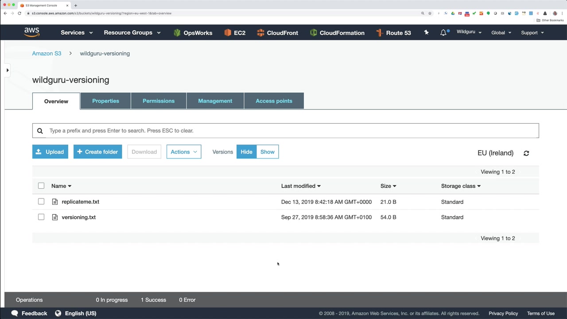
Task: Click the '0 In progress' status
Action: 112,300
